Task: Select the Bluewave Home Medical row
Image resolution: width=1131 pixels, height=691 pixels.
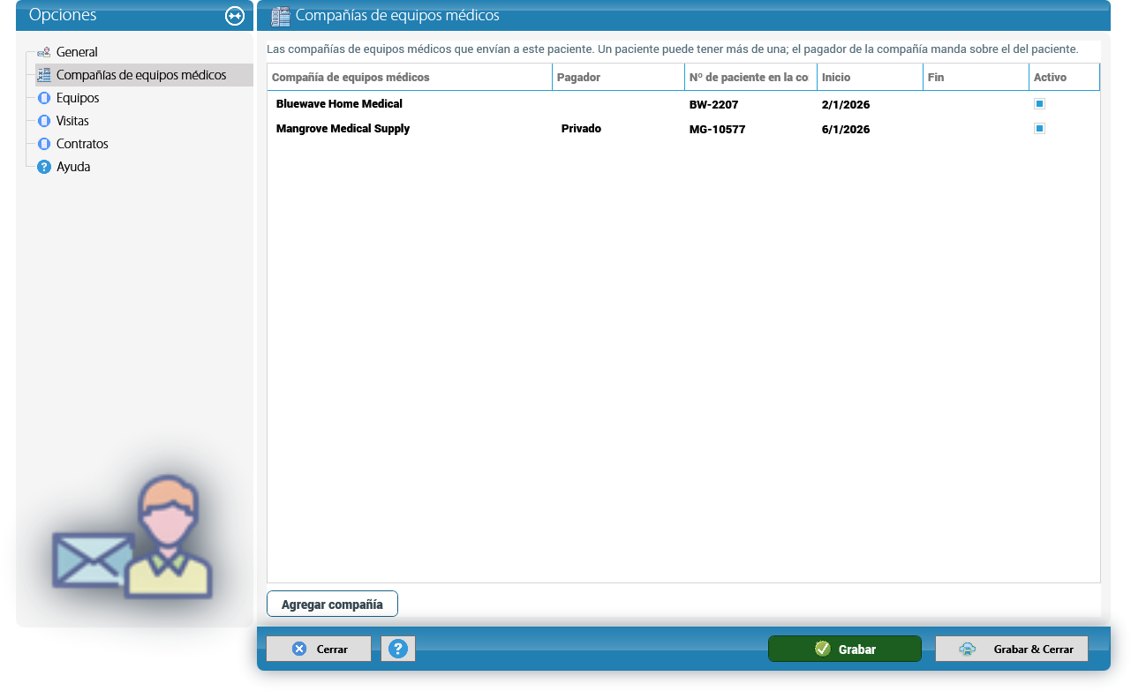Action: (x=683, y=104)
